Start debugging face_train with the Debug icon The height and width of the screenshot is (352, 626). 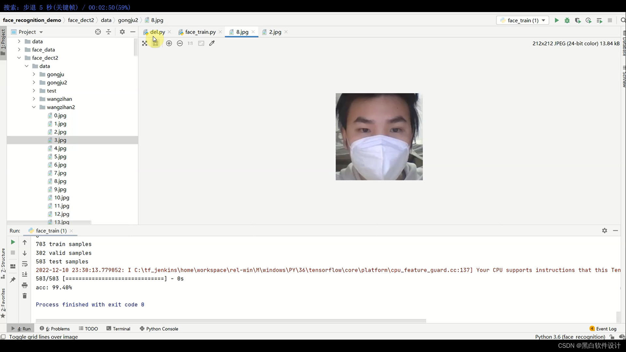(x=567, y=20)
